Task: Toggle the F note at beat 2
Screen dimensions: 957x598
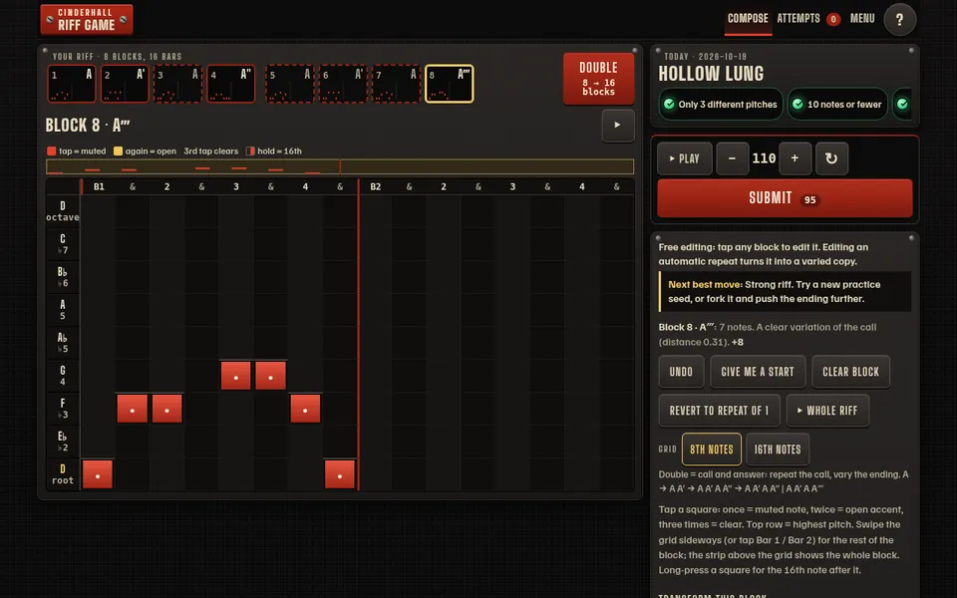Action: tap(167, 409)
